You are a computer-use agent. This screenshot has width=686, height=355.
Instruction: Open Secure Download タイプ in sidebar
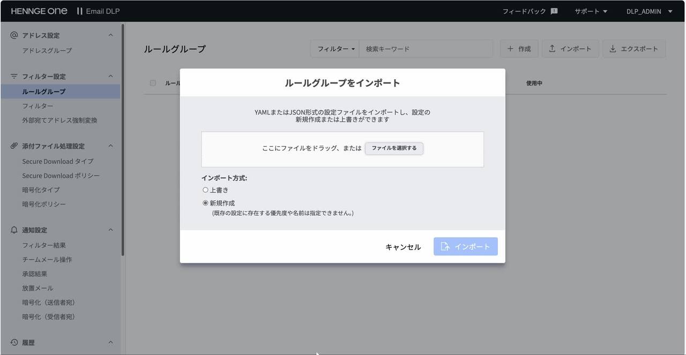[58, 161]
